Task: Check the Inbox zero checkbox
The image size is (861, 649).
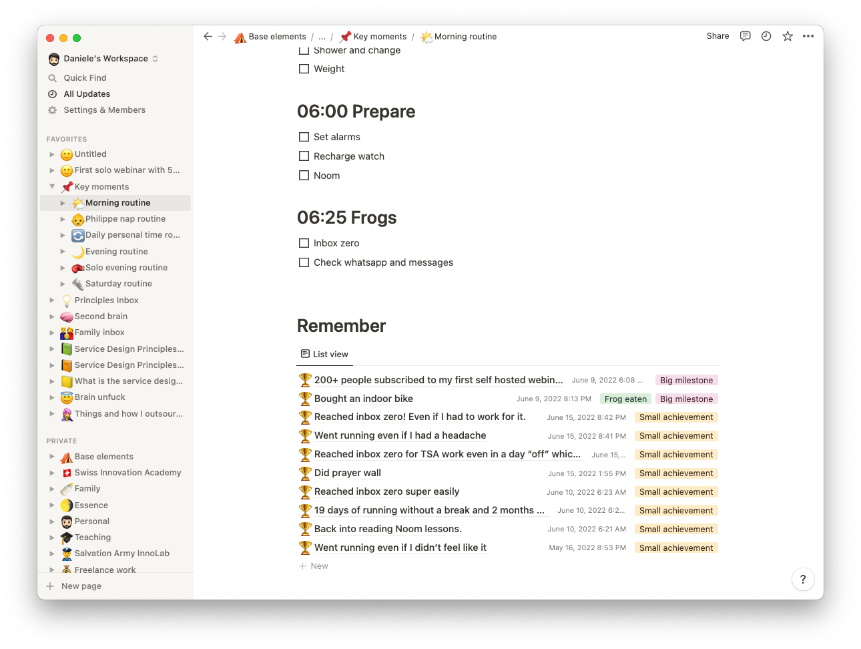Action: 304,243
